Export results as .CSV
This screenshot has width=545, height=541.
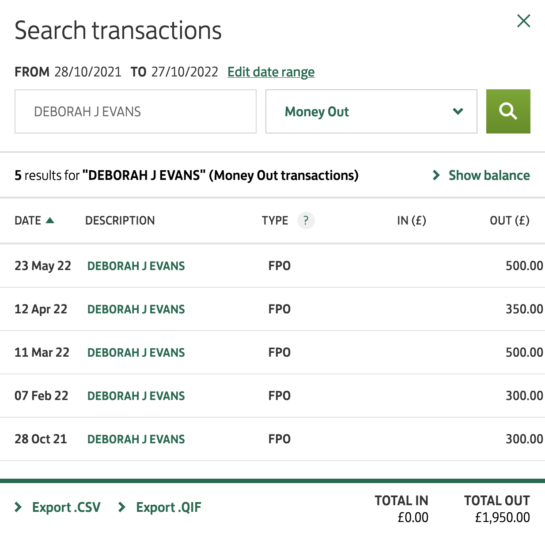coord(58,507)
